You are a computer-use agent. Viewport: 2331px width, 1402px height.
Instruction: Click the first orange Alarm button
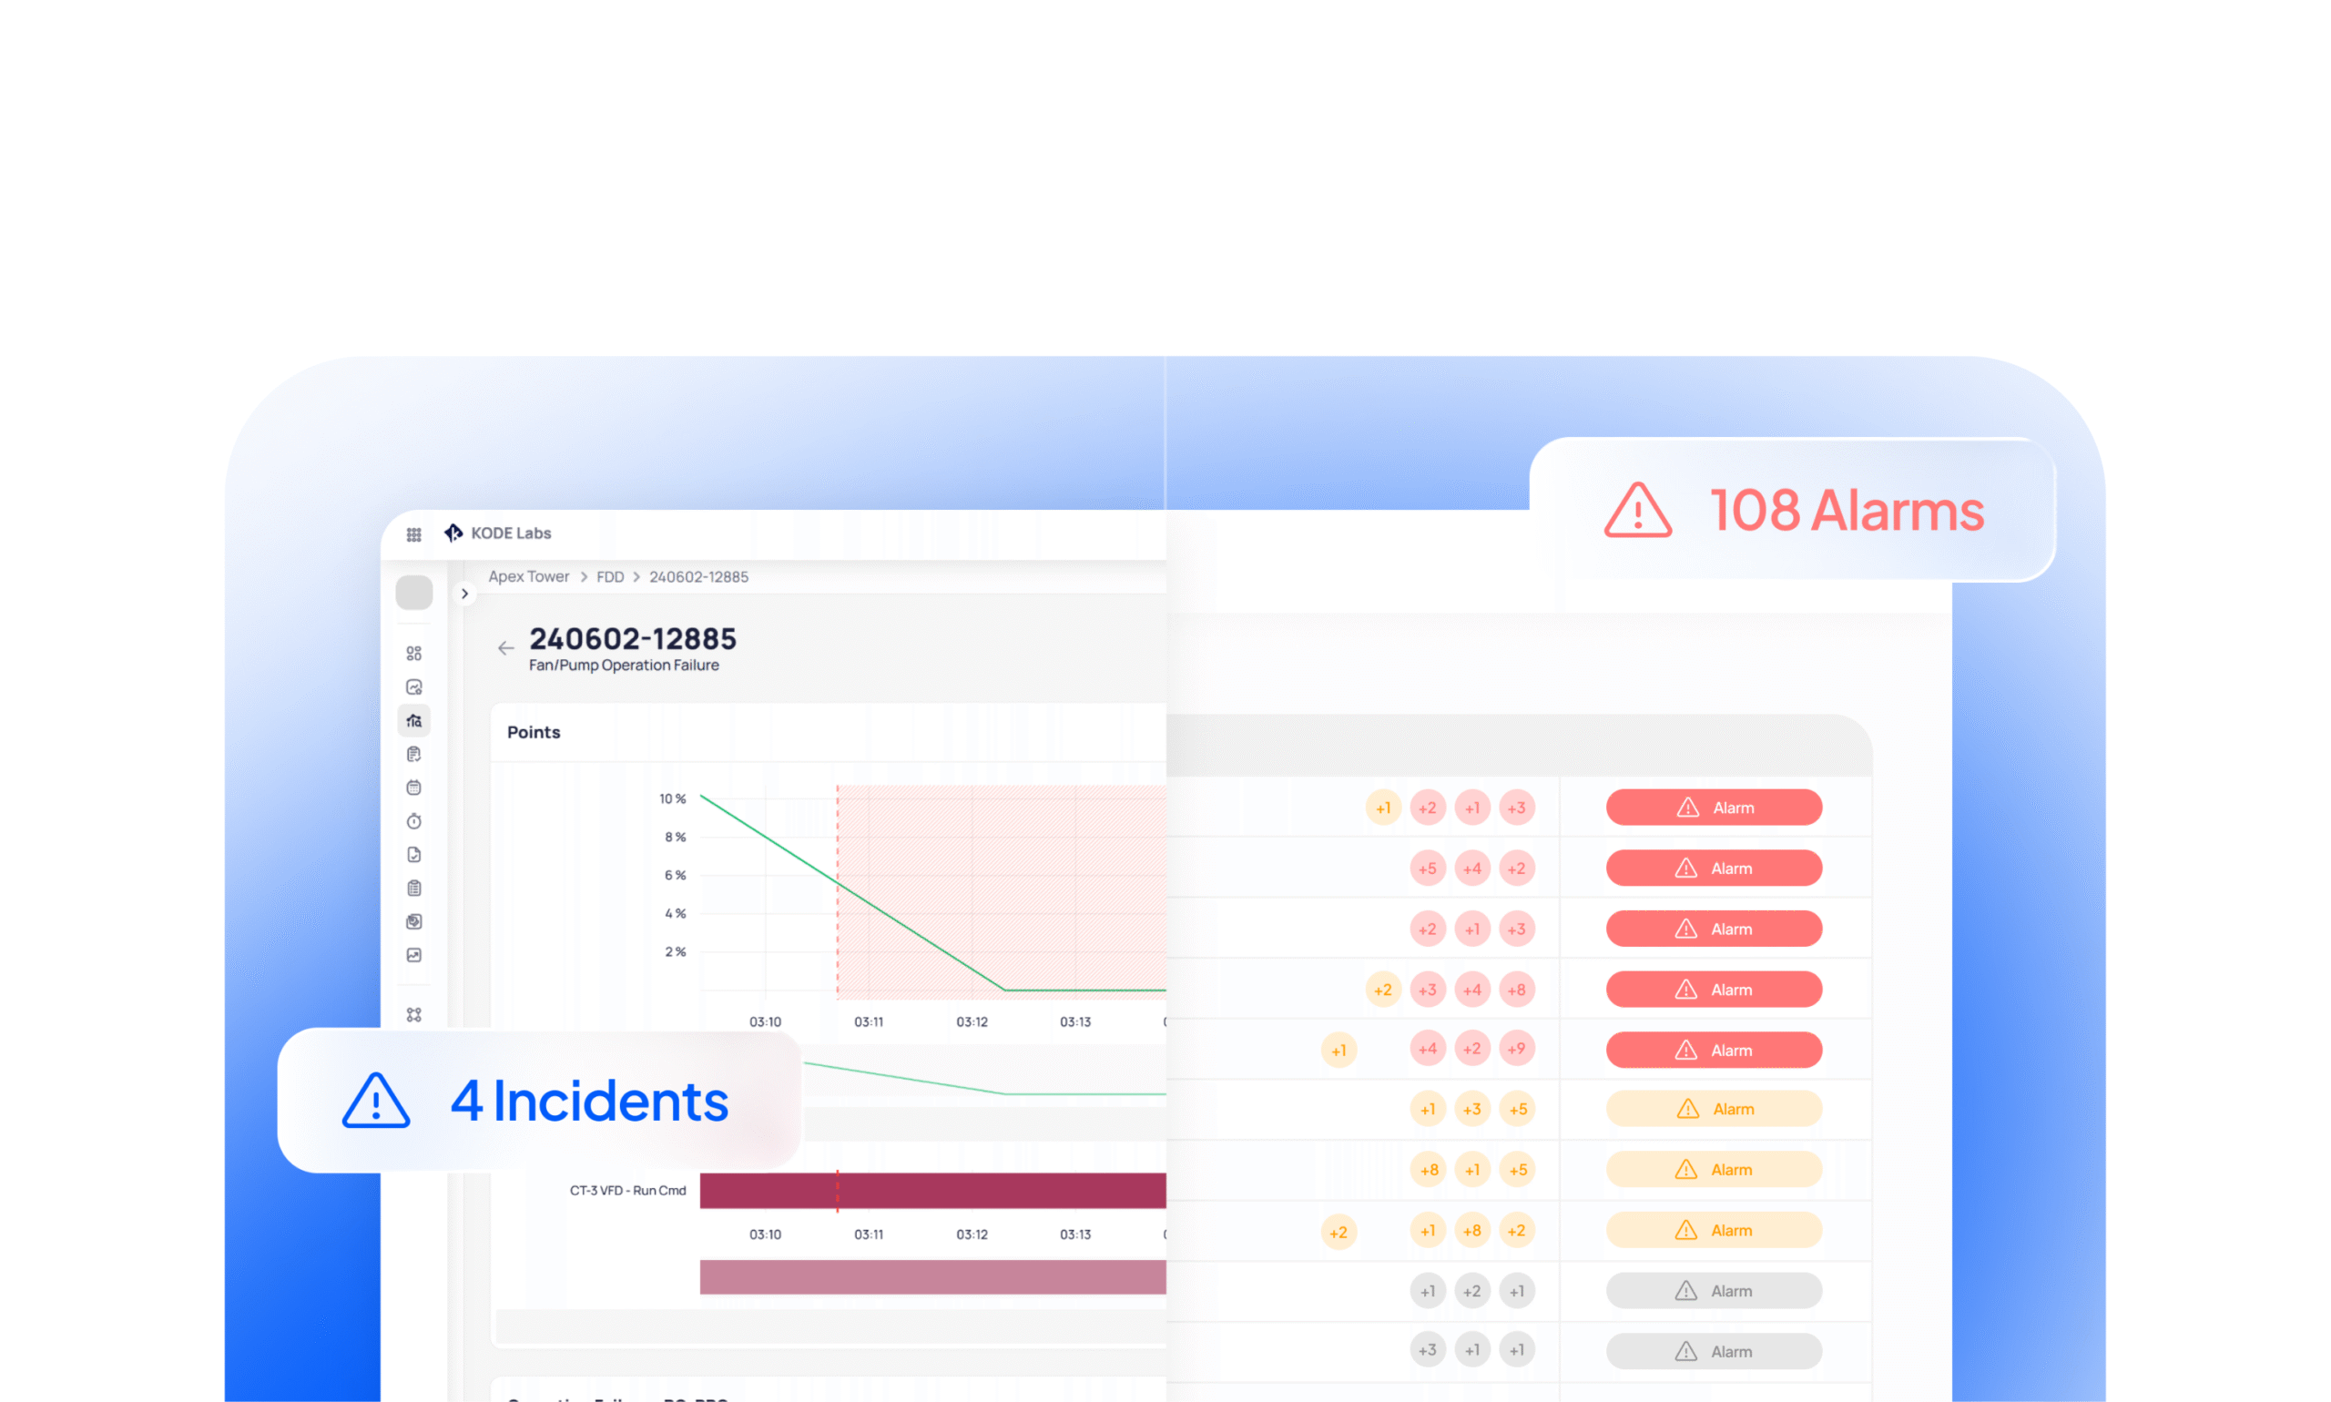(1713, 1109)
